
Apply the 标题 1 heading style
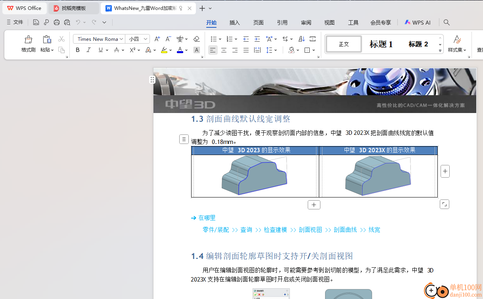[x=381, y=44]
